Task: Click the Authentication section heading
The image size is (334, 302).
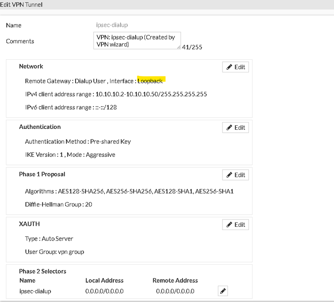Action: [x=40, y=127]
